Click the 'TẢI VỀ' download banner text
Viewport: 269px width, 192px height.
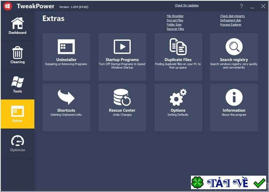click(x=227, y=183)
